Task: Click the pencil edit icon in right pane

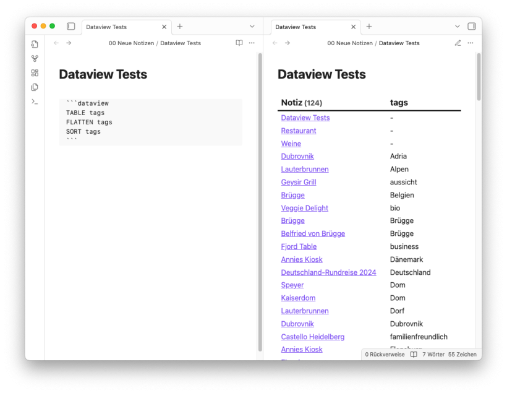Action: pyautogui.click(x=458, y=43)
